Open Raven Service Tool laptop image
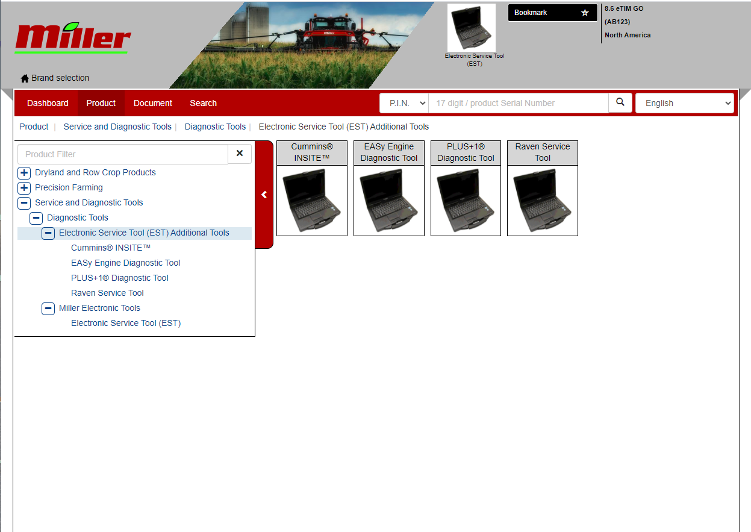The width and height of the screenshot is (751, 532). 543,201
